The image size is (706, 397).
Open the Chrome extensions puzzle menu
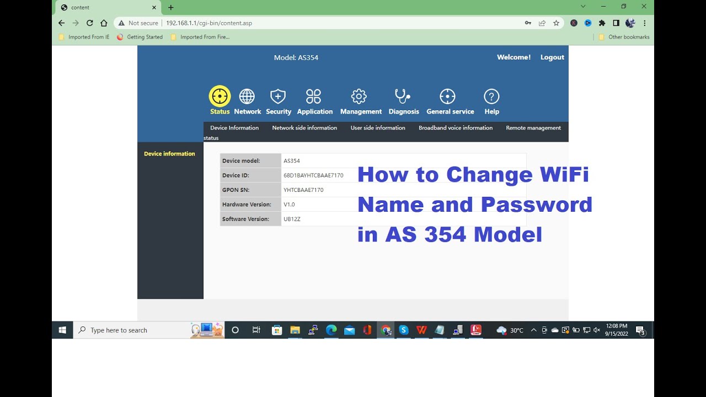coord(602,23)
